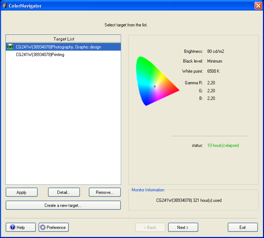This screenshot has height=238, width=264.
Task: Open Detail for the selected target
Action: [64, 192]
